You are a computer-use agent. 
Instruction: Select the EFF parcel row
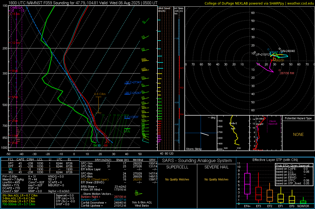[x=40, y=166]
